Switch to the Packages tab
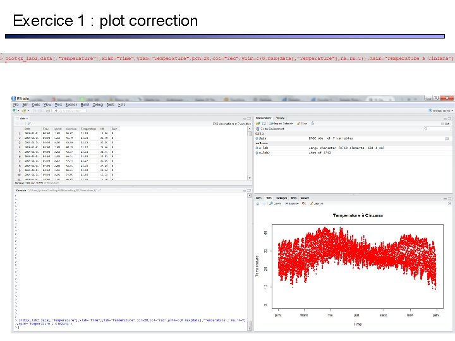The image size is (455, 341). tap(281, 198)
